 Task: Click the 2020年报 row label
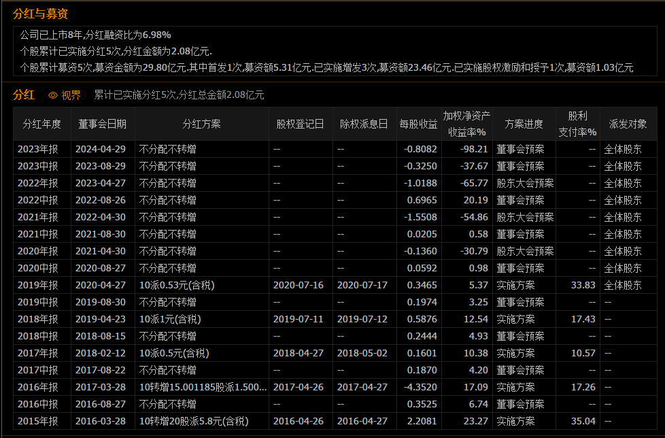click(38, 251)
